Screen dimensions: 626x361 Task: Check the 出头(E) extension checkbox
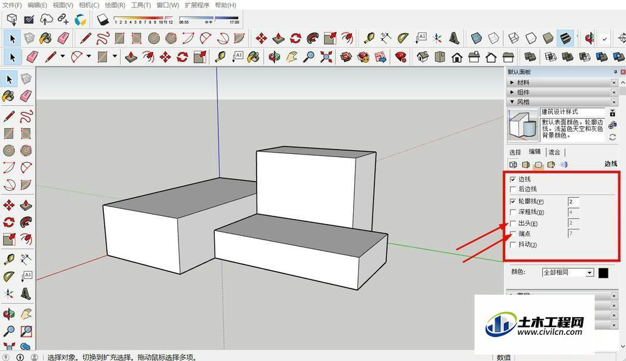(x=513, y=223)
